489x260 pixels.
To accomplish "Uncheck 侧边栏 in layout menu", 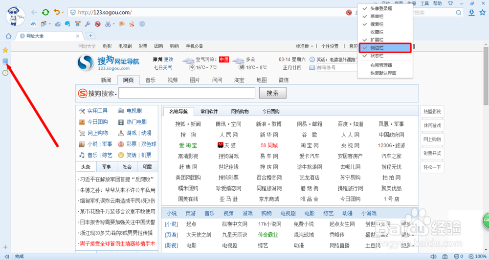I will click(385, 48).
